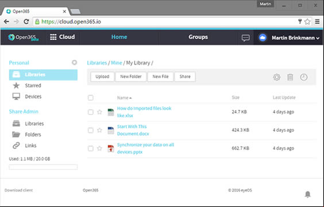The image size is (324, 207).
Task: Switch to the Groups tab
Action: click(x=198, y=37)
